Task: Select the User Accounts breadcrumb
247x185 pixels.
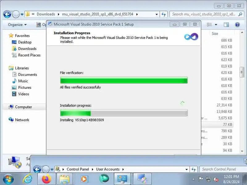Action: [x=108, y=169]
